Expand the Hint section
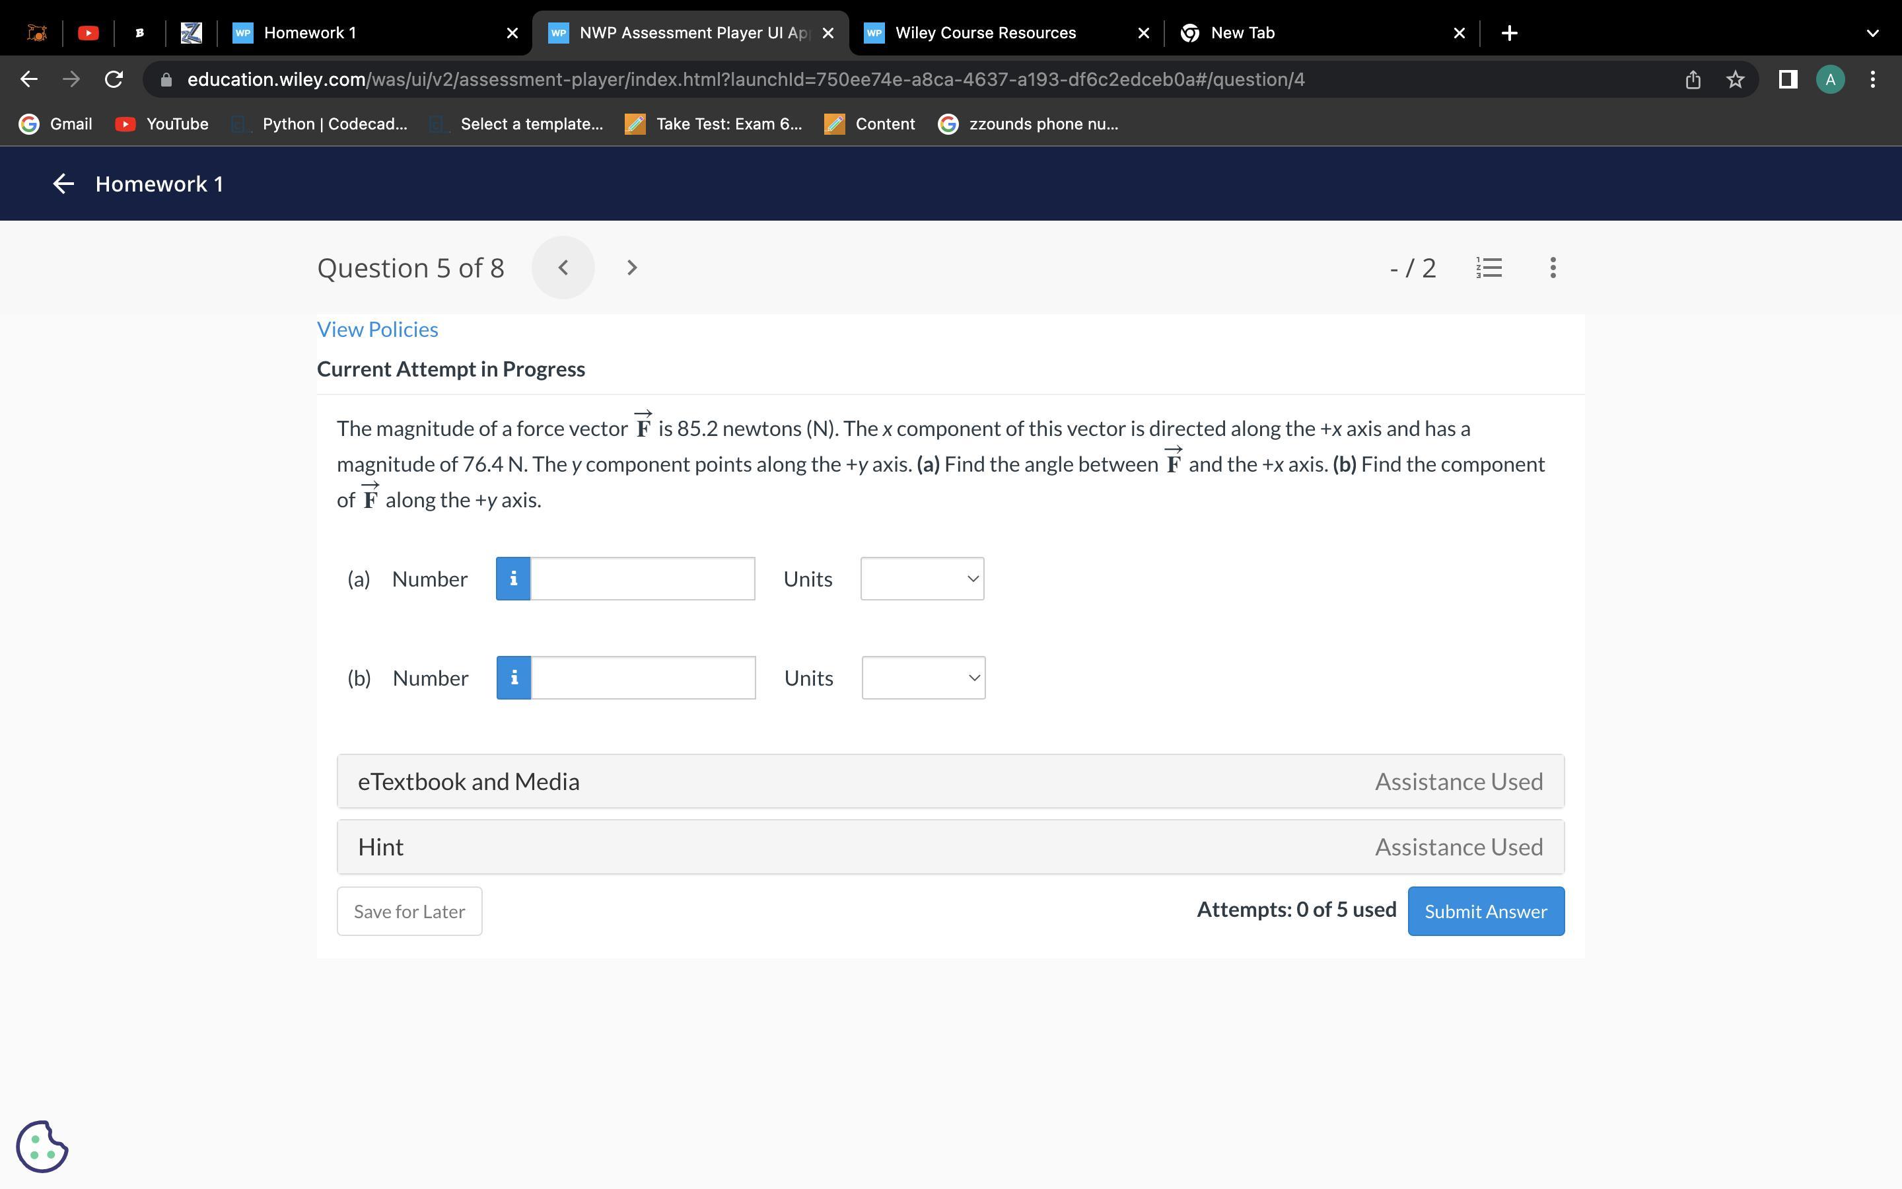 [950, 847]
